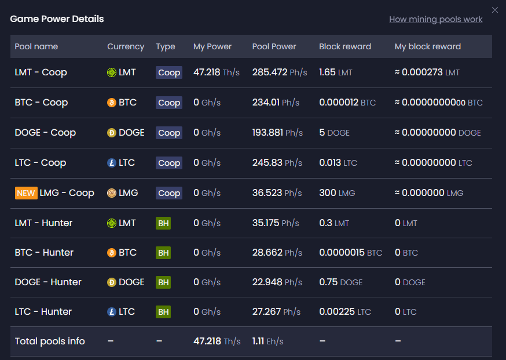Click the 0.75 DOGE block reward value

click(341, 282)
